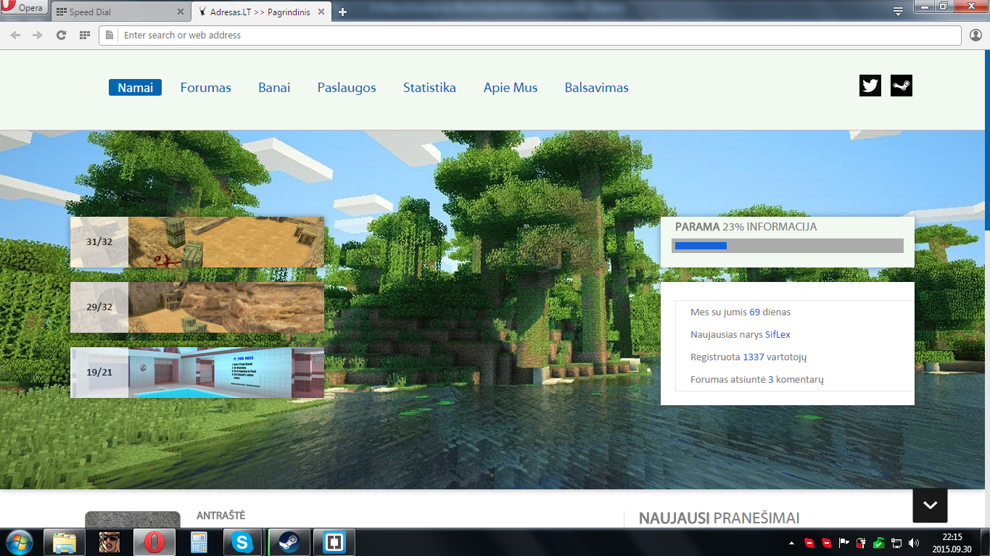Viewport: 990px width, 556px height.
Task: Open Opera from the taskbar
Action: (154, 542)
